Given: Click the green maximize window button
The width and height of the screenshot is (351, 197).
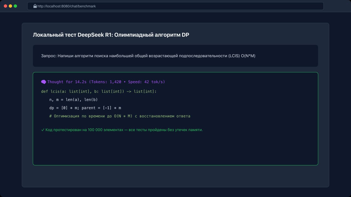Looking at the screenshot, I should pos(15,6).
